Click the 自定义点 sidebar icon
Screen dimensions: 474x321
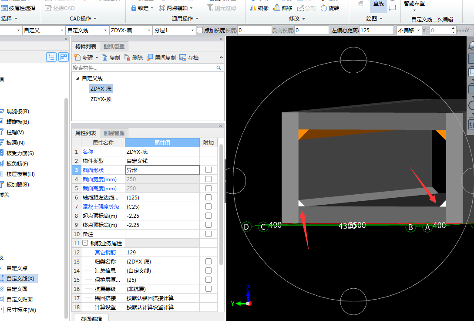(2, 268)
